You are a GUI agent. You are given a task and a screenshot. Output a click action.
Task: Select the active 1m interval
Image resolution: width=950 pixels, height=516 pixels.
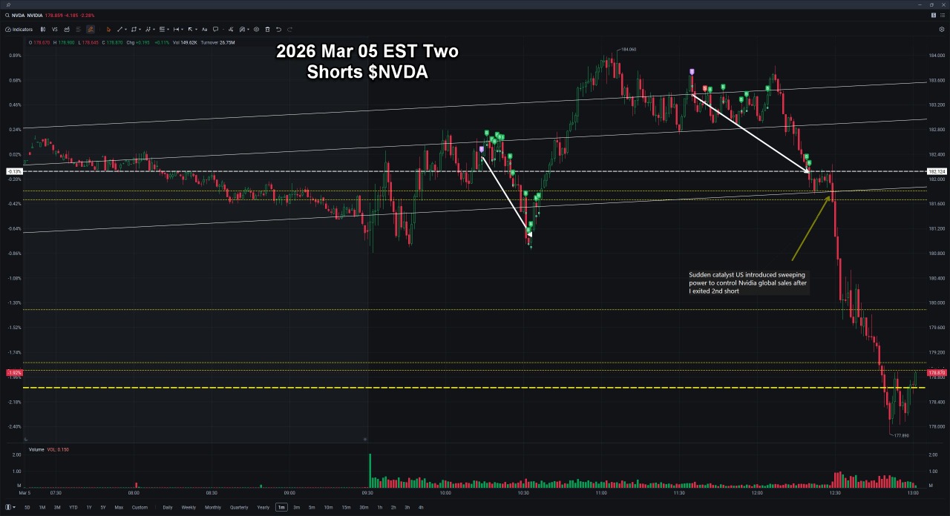click(281, 507)
